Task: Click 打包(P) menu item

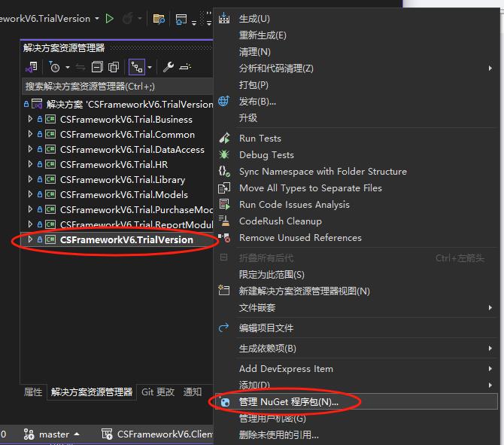Action: (x=356, y=85)
